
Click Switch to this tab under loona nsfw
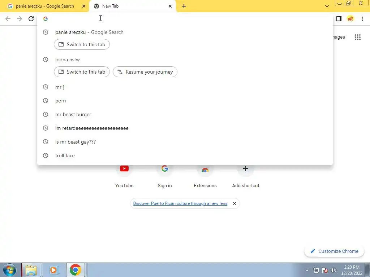[82, 72]
